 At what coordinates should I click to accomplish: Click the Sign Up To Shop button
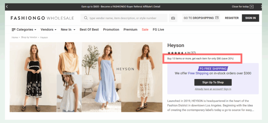pyautogui.click(x=213, y=82)
